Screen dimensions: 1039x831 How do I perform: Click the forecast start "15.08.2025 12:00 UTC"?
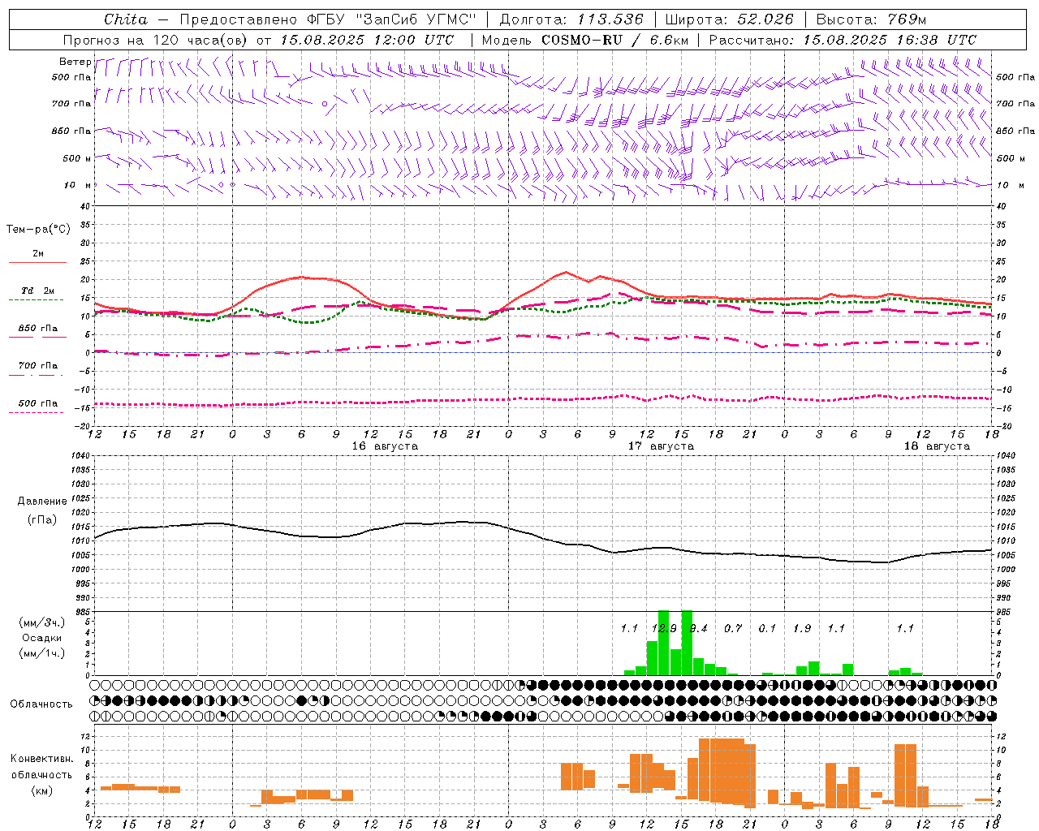tap(369, 40)
